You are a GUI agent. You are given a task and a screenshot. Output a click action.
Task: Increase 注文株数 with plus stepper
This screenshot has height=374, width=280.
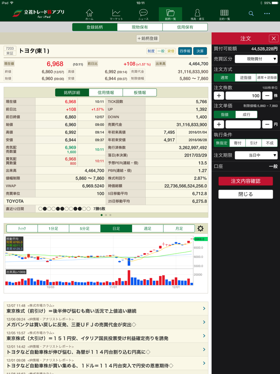[x=219, y=96]
